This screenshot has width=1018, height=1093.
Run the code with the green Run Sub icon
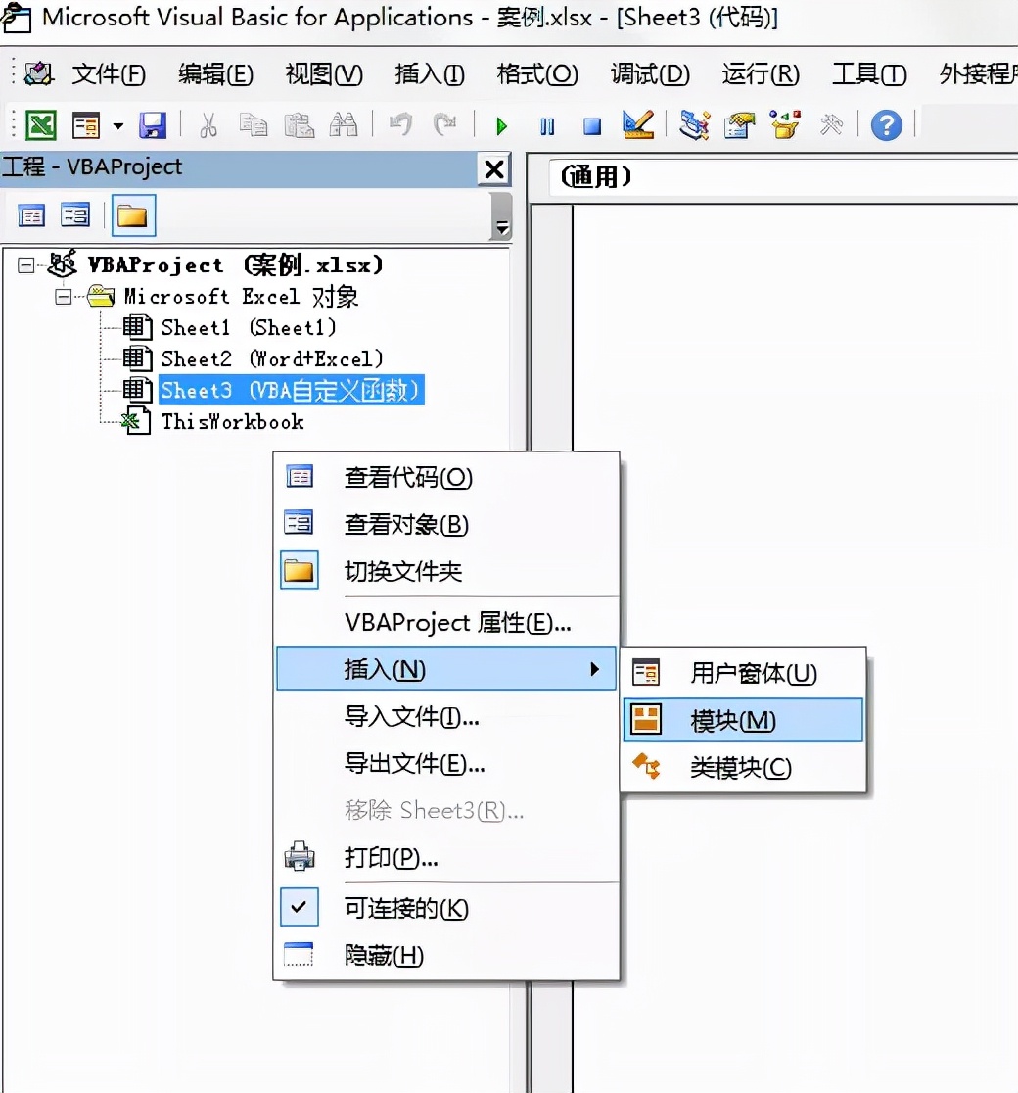[x=500, y=125]
